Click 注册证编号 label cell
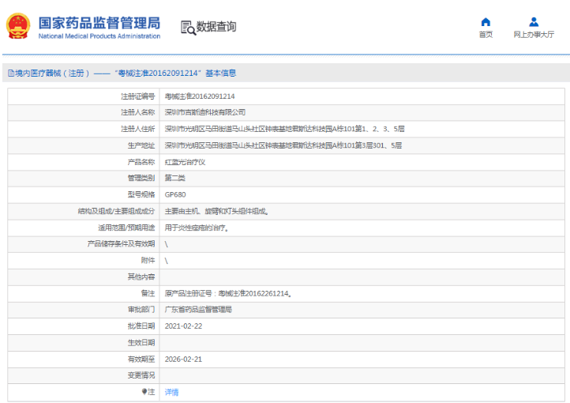570x403 pixels. [84, 96]
